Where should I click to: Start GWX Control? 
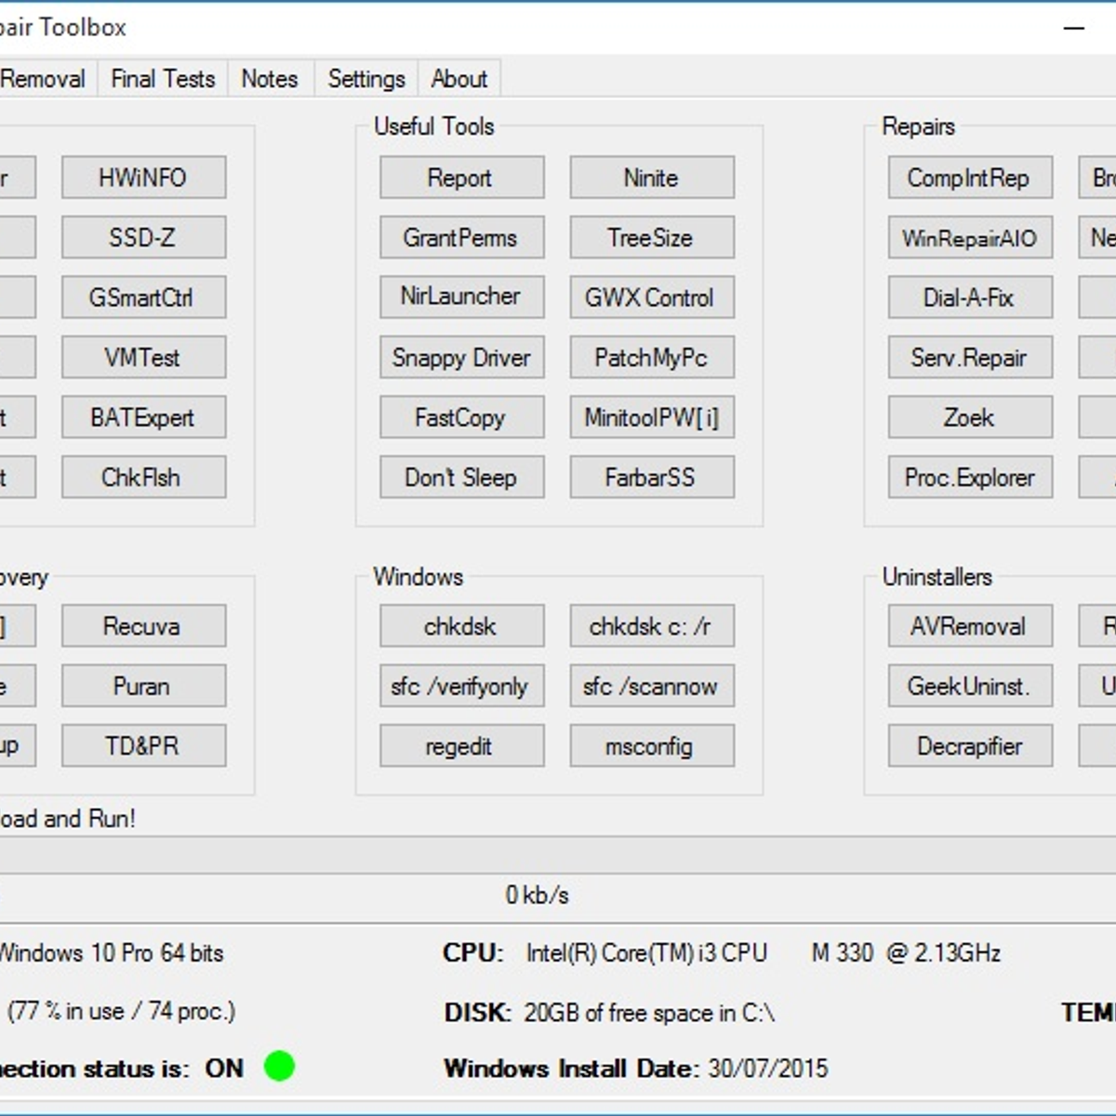point(652,298)
